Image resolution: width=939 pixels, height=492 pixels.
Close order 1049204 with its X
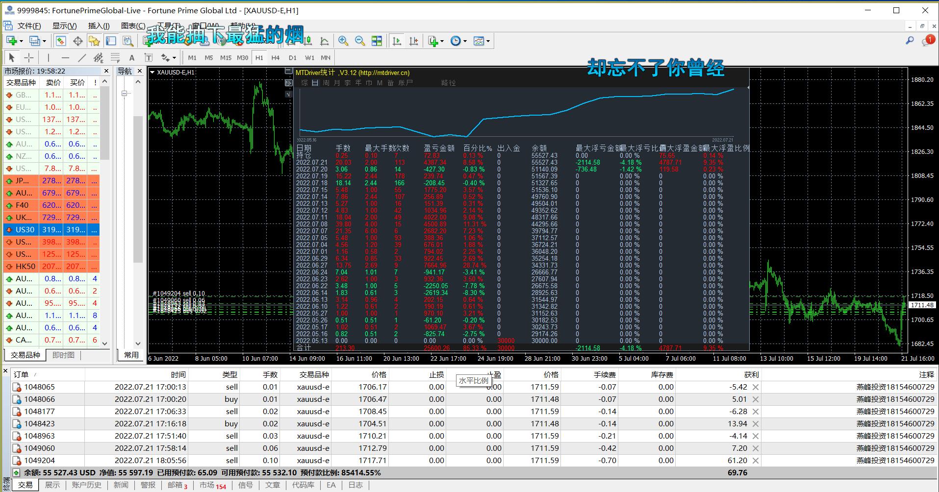pyautogui.click(x=756, y=461)
